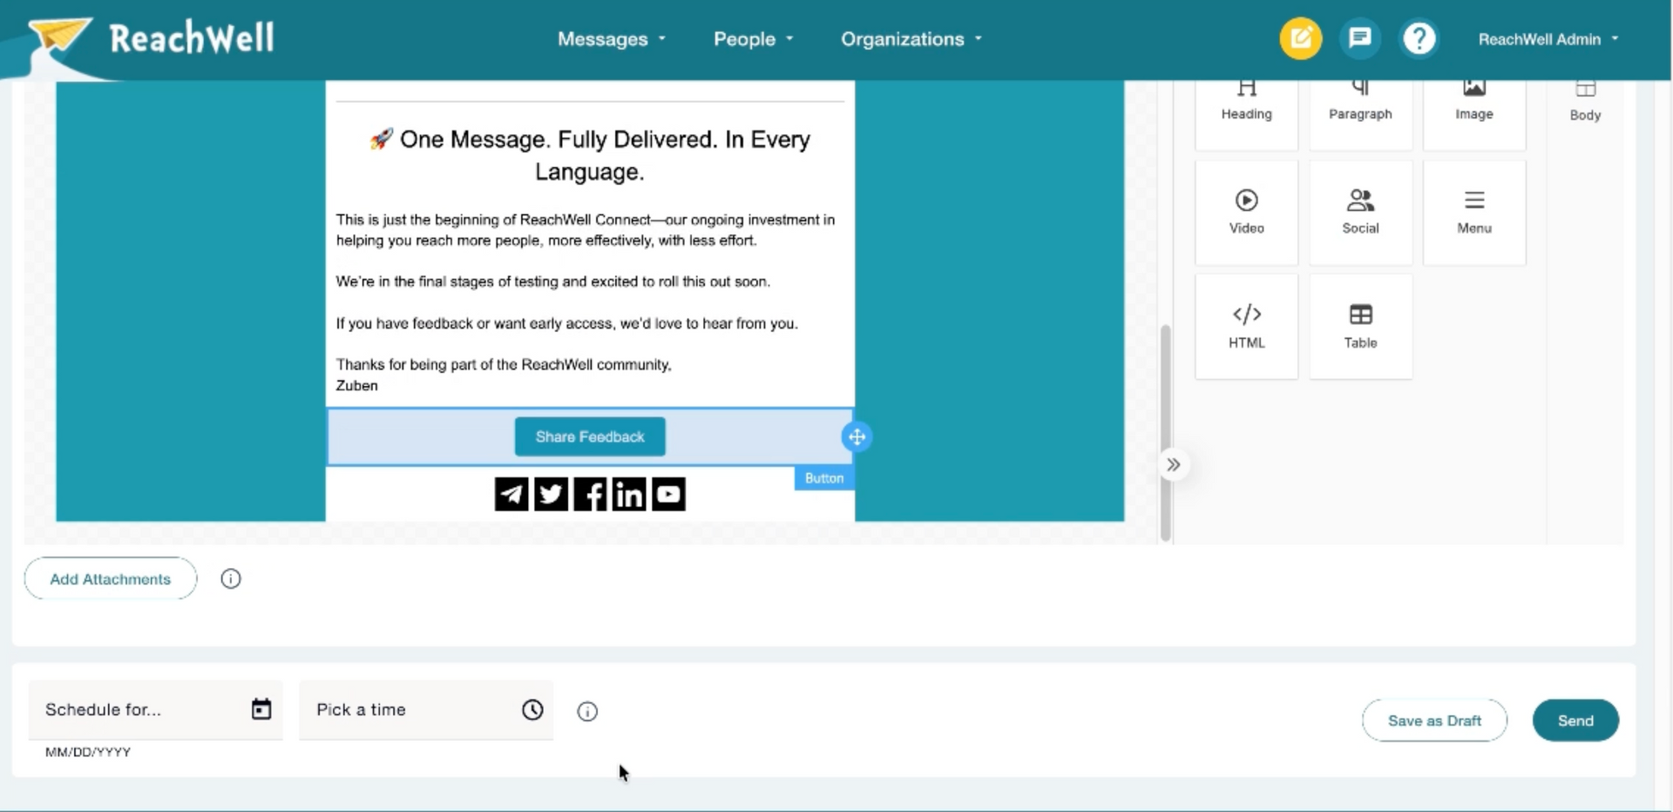Open the clock time picker icon

point(532,710)
